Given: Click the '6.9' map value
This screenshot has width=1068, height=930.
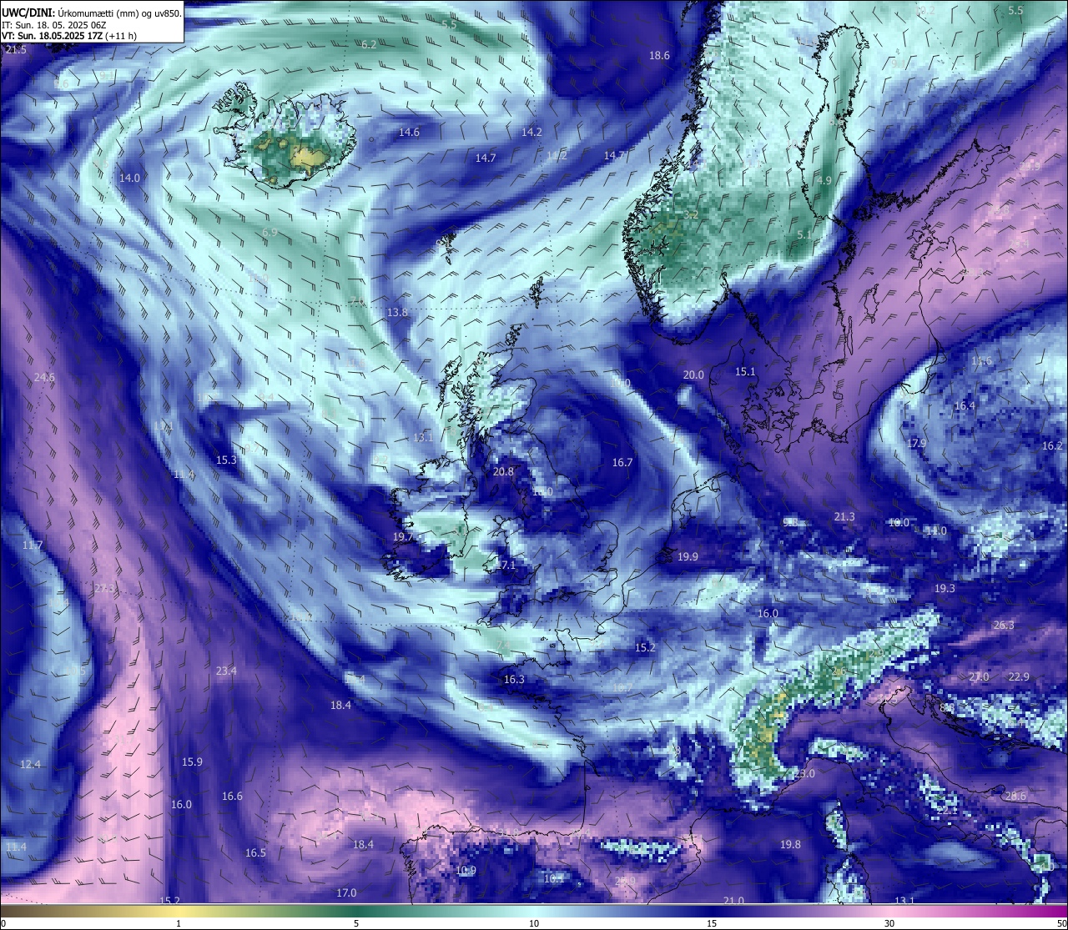Looking at the screenshot, I should 270,232.
